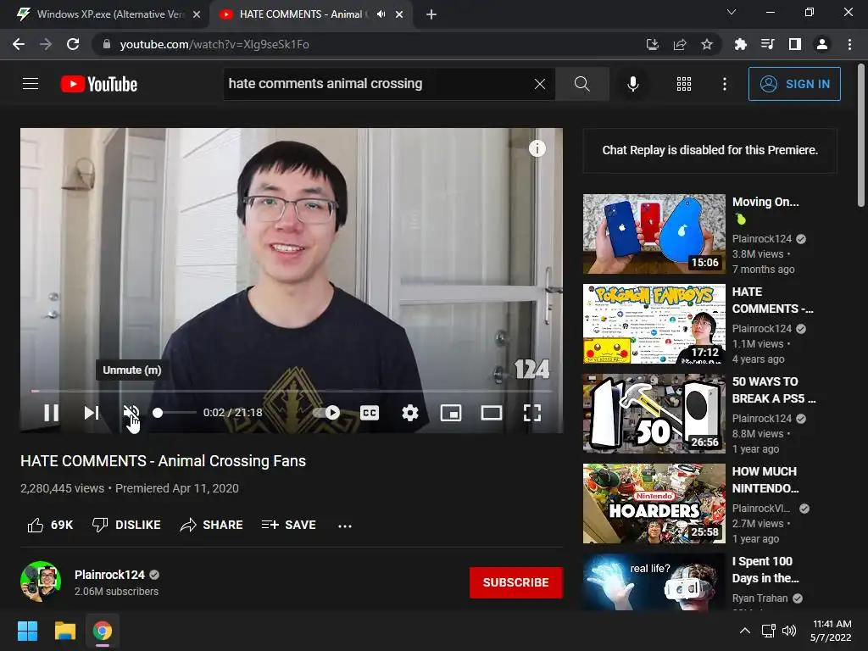868x651 pixels.
Task: Close the Windows XP.exe tab
Action: (196, 14)
